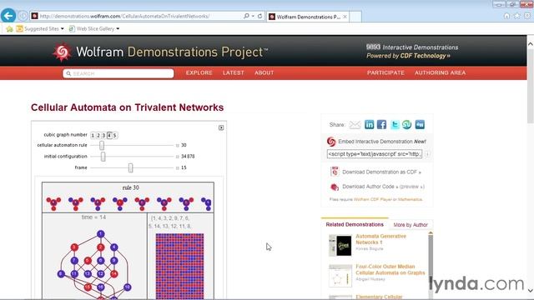
Task: Open address bar search dropdown arrow
Action: pyautogui.click(x=253, y=16)
